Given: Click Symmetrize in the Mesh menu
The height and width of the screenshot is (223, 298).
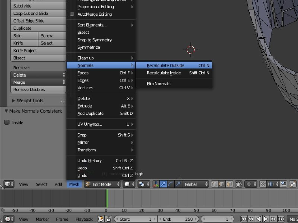Looking at the screenshot, I should click(101, 47).
